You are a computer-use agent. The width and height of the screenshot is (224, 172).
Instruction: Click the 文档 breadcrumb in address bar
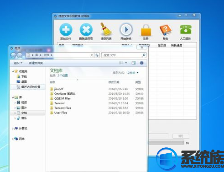(x=46, y=55)
